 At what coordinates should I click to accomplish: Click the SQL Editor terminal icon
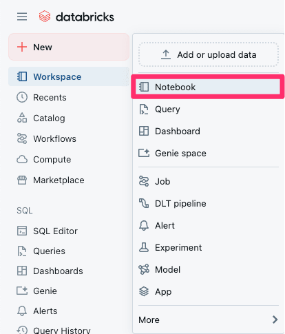(x=22, y=231)
